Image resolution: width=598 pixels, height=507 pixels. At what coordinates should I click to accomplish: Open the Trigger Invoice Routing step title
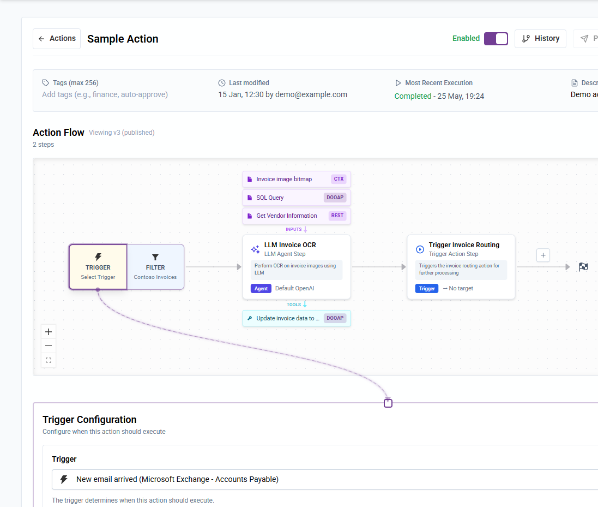point(464,244)
